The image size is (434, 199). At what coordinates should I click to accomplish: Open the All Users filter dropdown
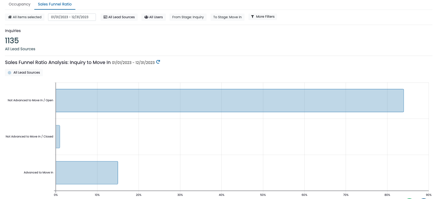(154, 17)
